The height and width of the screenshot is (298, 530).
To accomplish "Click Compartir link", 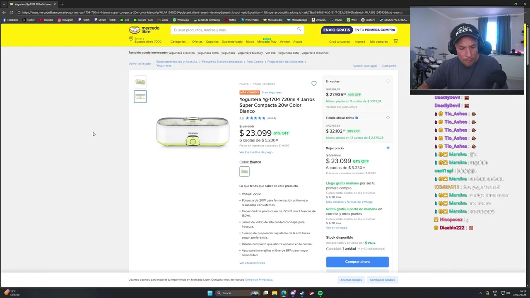I will pyautogui.click(x=389, y=66).
